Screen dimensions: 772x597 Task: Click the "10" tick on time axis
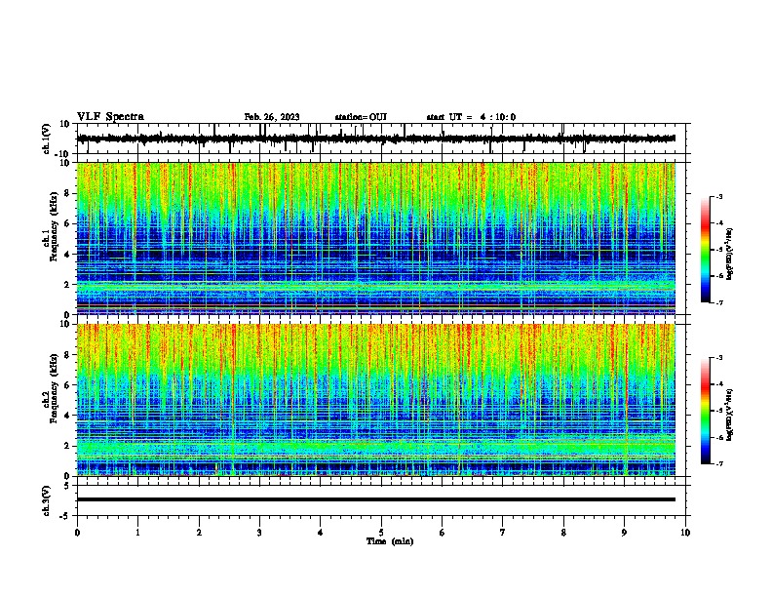click(685, 533)
